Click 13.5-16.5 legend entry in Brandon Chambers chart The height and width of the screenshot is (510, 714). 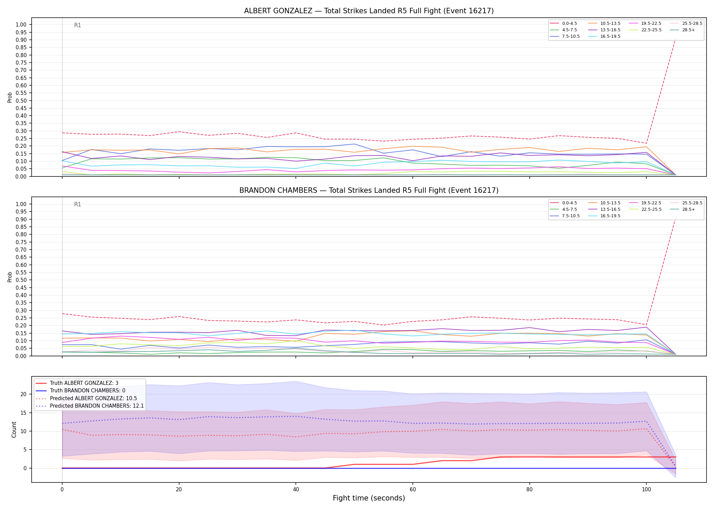click(604, 209)
